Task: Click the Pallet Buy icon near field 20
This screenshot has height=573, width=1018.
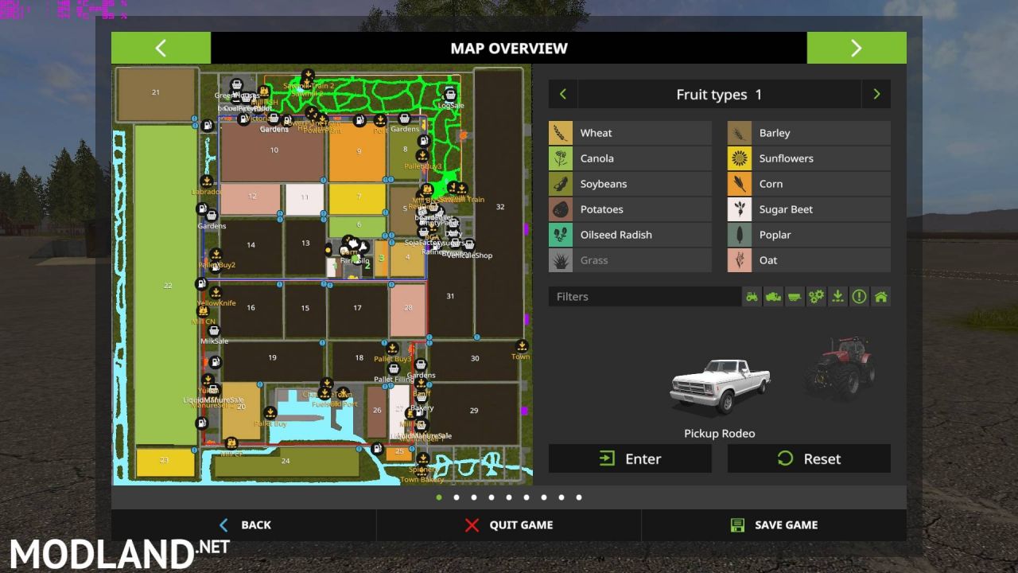Action: (270, 413)
